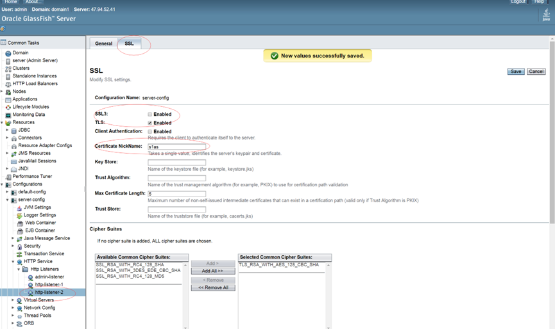Click the Domain icon in tree

click(8, 53)
